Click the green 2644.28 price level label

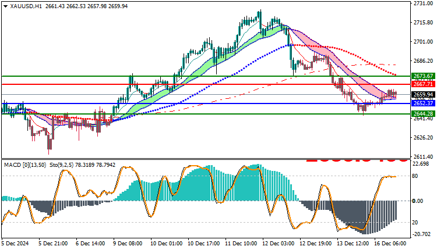423,113
